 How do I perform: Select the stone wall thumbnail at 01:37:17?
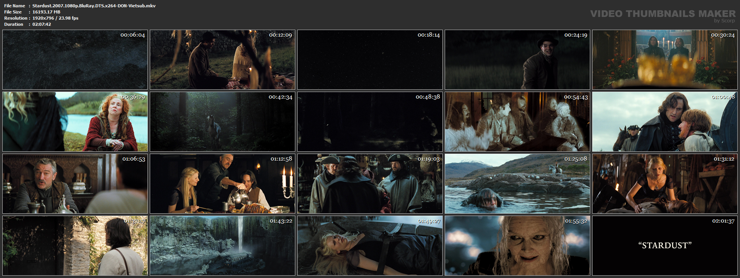[75, 246]
